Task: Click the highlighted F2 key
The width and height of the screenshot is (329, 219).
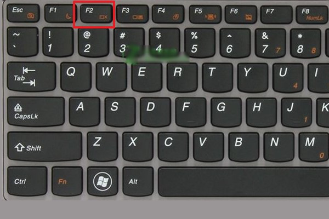Action: (97, 14)
